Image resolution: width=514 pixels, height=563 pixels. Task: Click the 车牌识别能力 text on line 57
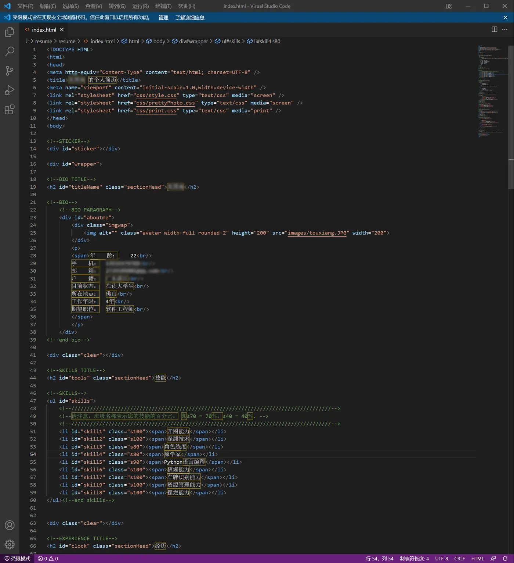point(184,477)
